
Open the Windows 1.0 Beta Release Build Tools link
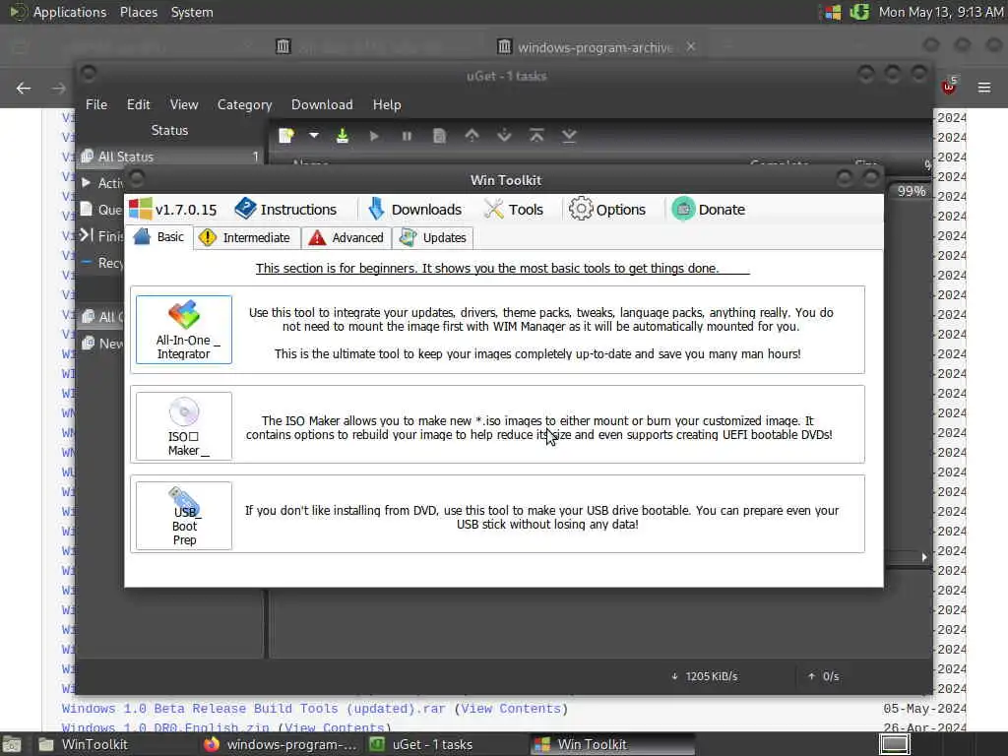click(x=254, y=709)
